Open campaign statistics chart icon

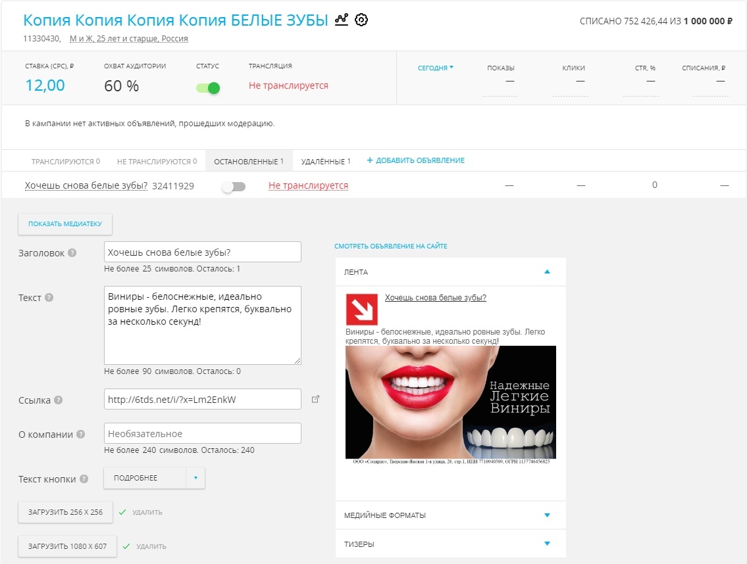tap(342, 20)
